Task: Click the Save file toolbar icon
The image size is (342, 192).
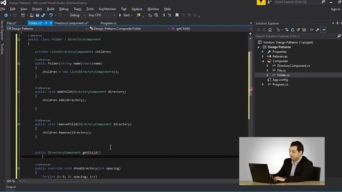Action: pos(37,15)
